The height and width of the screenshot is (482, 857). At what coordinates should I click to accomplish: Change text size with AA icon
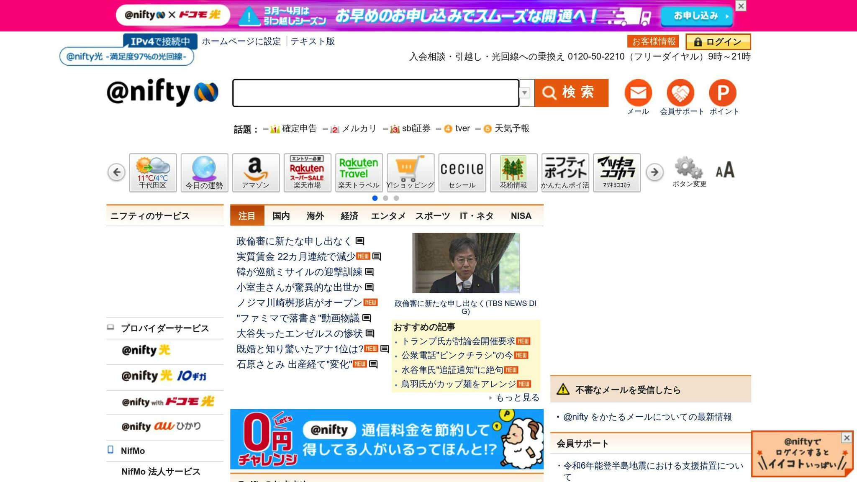[x=725, y=170]
